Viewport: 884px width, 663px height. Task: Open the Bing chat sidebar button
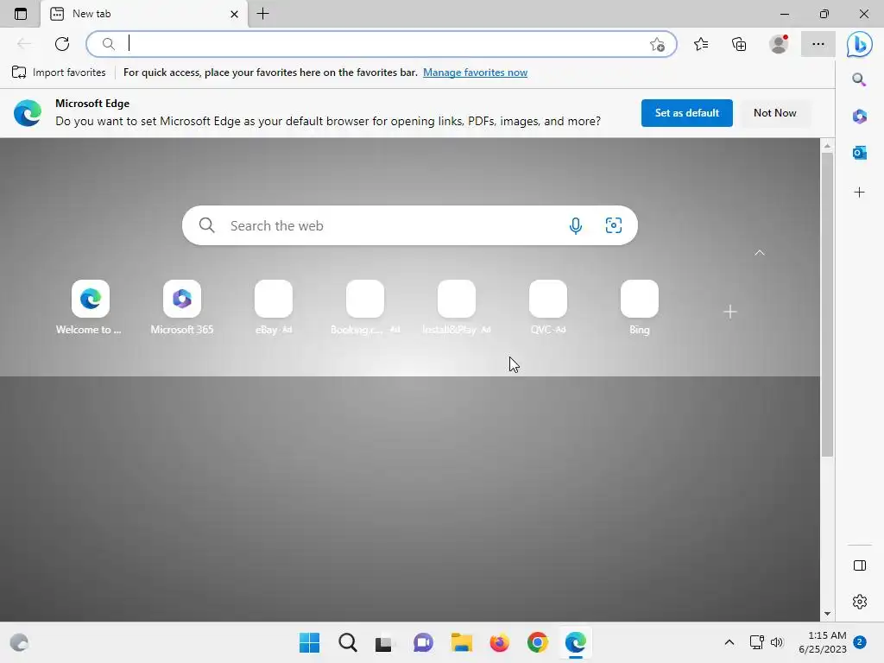859,45
